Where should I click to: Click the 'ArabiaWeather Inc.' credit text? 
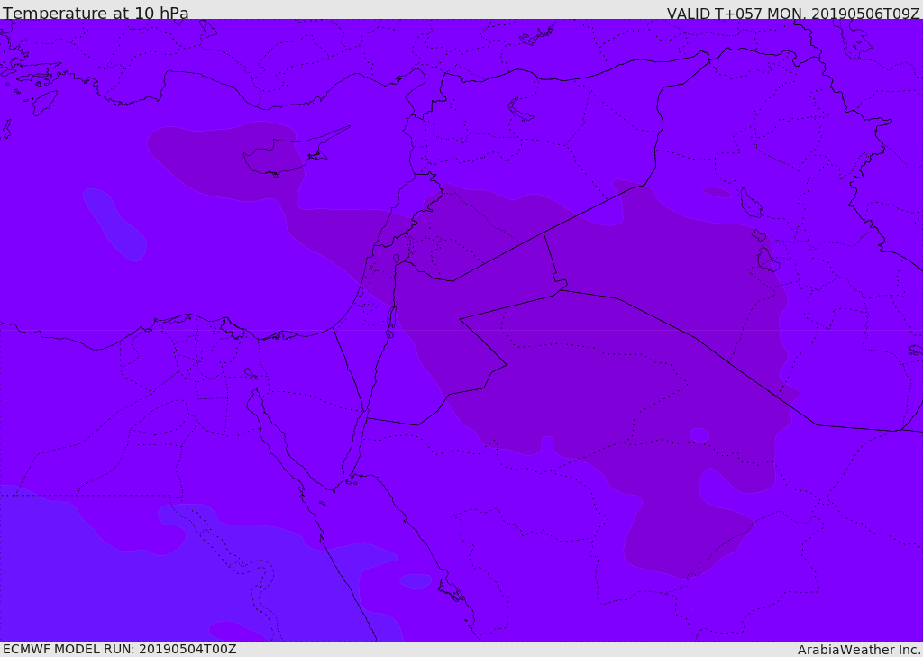(859, 650)
